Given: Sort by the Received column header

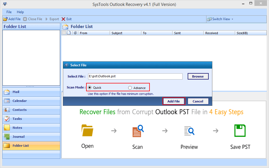Looking at the screenshot, I should click(219, 33).
